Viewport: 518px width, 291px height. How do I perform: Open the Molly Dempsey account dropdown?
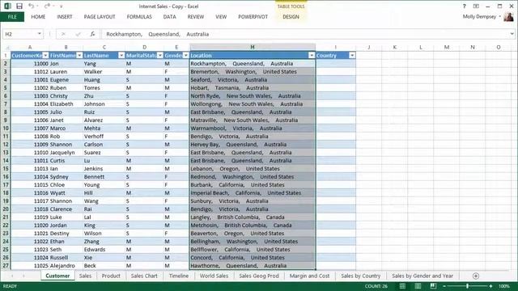[x=500, y=16]
